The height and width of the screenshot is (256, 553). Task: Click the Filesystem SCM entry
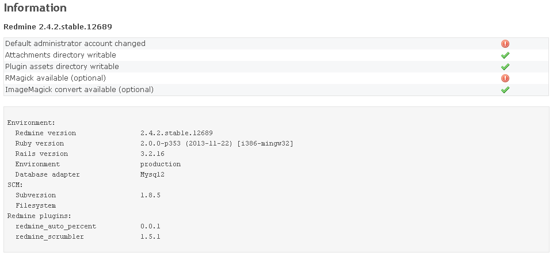(x=36, y=205)
